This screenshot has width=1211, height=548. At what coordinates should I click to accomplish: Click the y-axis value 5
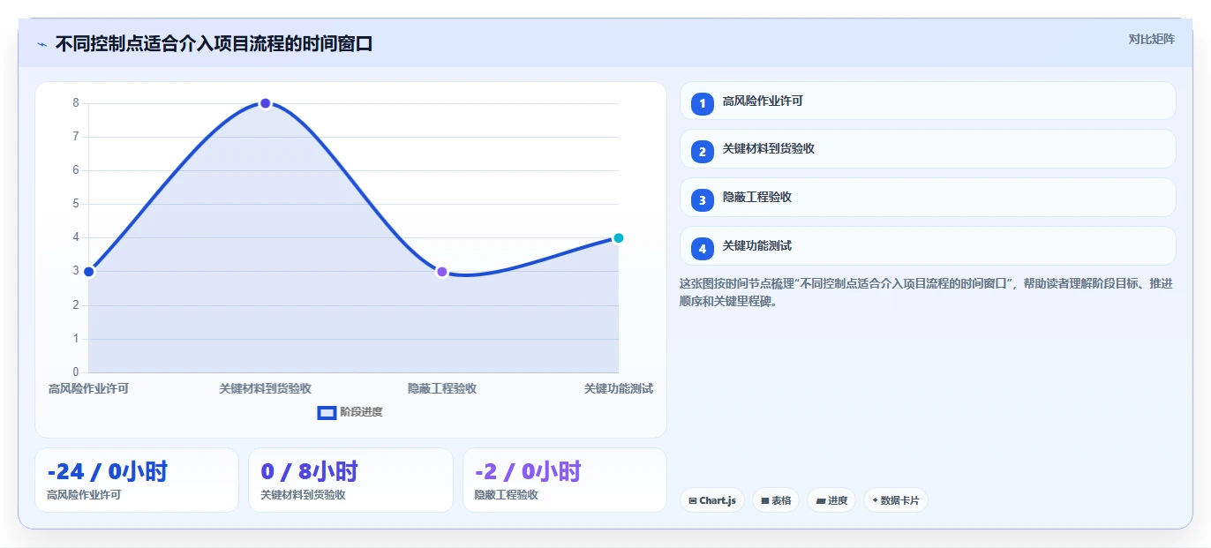click(x=76, y=204)
